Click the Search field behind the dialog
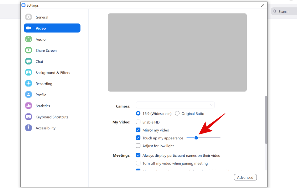This screenshot has width=297, height=188. 283,12
